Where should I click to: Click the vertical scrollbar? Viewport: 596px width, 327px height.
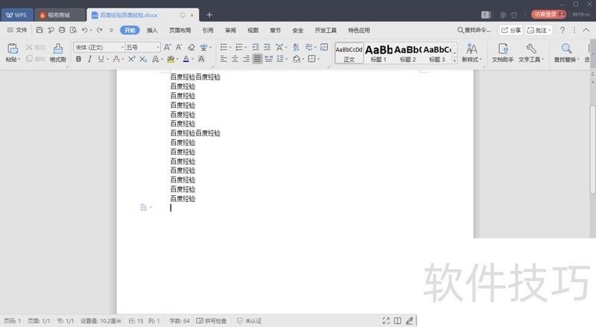[592, 150]
